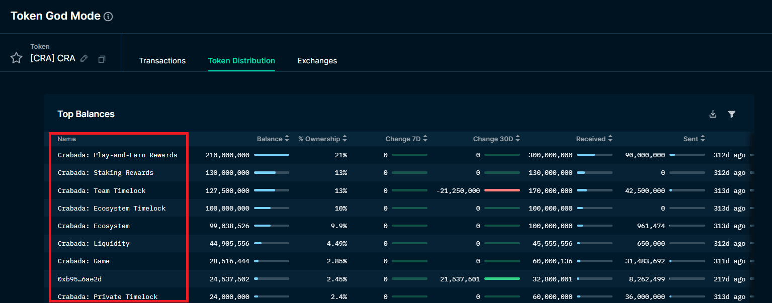Open the Top Balances filter

pos(732,114)
